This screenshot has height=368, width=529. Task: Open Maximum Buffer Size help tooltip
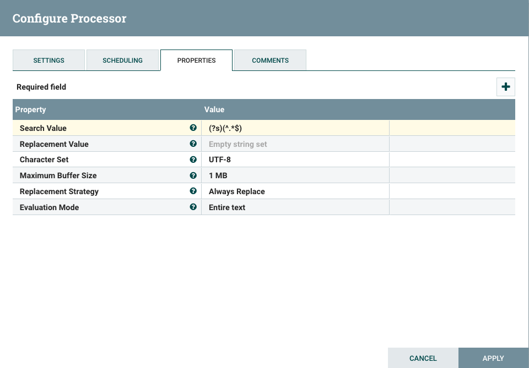tap(193, 175)
